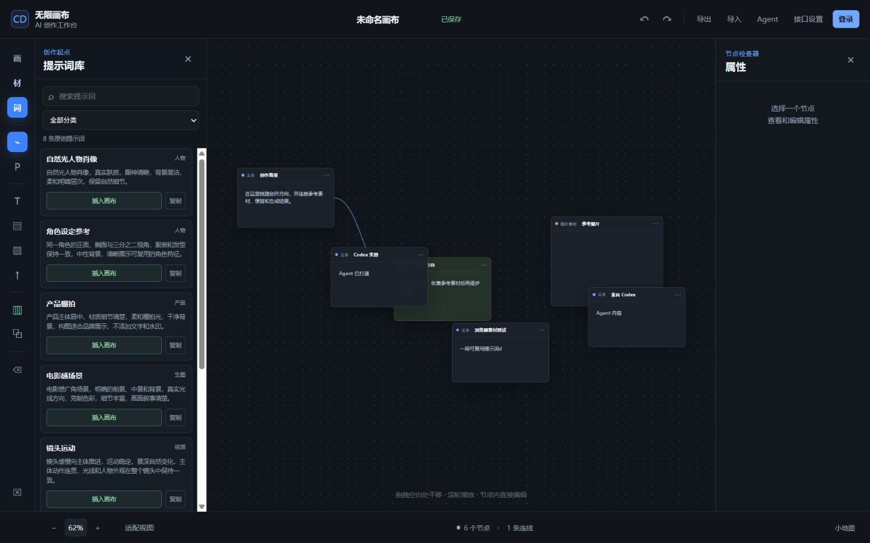The width and height of the screenshot is (870, 543).
Task: Click the lined list node tool icon
Action: pos(17,226)
